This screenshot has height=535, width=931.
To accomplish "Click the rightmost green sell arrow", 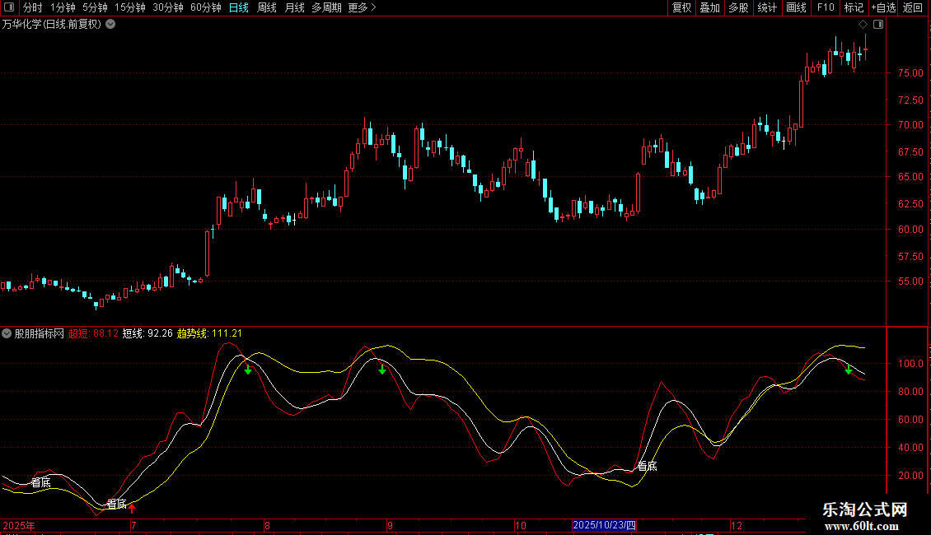I will pos(848,370).
